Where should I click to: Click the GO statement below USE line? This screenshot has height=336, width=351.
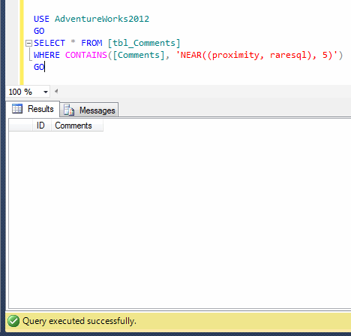[x=39, y=31]
